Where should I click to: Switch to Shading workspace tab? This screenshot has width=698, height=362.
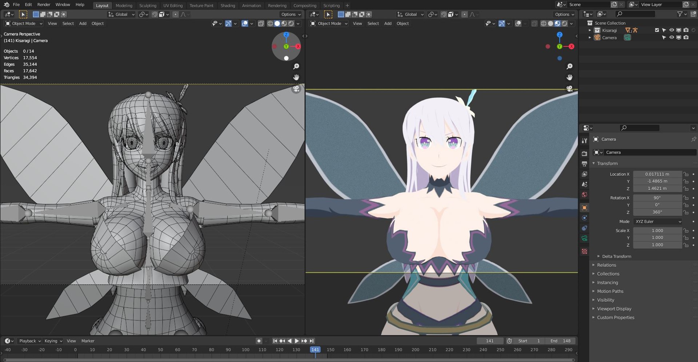(x=228, y=5)
